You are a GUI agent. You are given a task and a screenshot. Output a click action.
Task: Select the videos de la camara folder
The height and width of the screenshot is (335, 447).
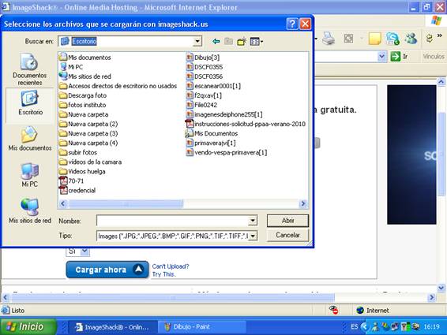point(90,162)
